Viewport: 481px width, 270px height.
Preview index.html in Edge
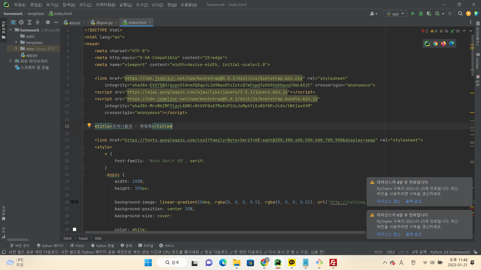[x=452, y=43]
